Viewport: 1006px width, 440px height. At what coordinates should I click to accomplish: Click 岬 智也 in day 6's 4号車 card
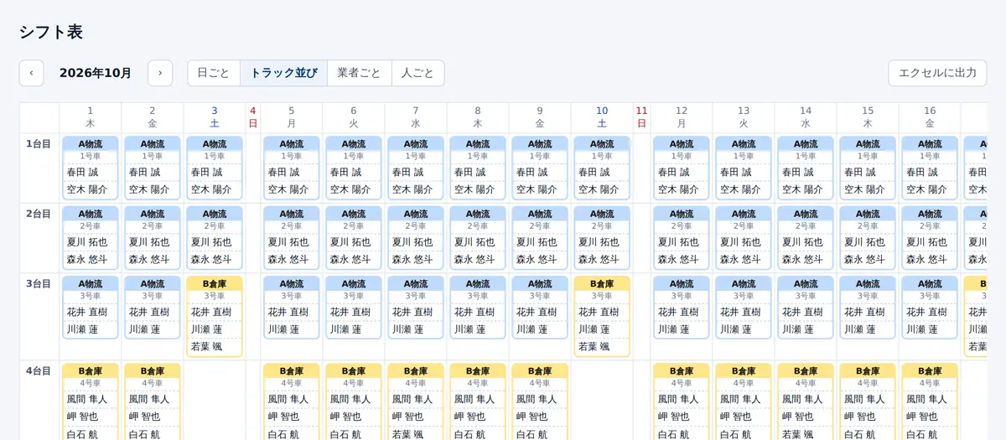tap(345, 417)
